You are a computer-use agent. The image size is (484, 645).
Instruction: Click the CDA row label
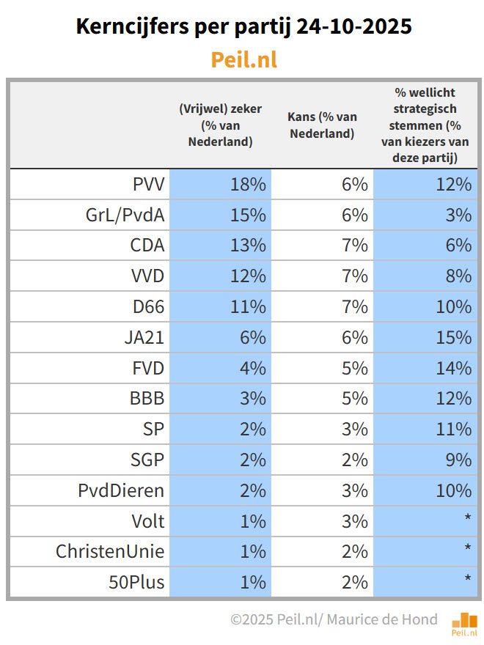tap(147, 245)
